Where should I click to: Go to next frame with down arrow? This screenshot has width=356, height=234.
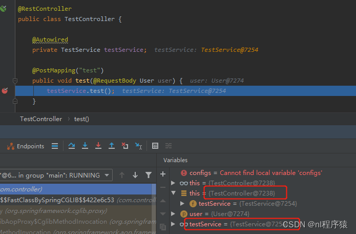coord(135,175)
